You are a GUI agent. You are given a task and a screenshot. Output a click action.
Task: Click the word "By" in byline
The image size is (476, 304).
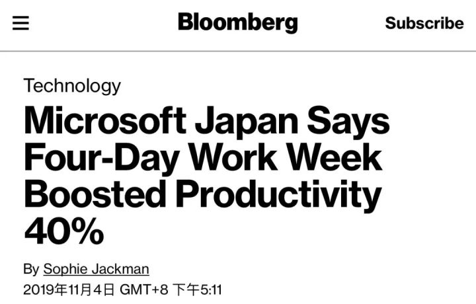click(31, 269)
